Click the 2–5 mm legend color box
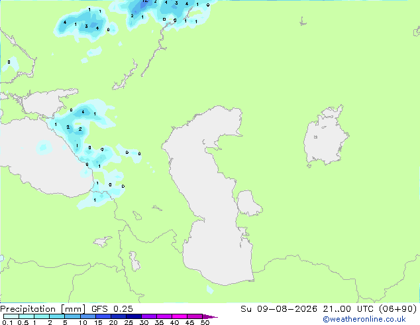Image resolution: width=420 pixels, height=325 pixels. (57, 316)
